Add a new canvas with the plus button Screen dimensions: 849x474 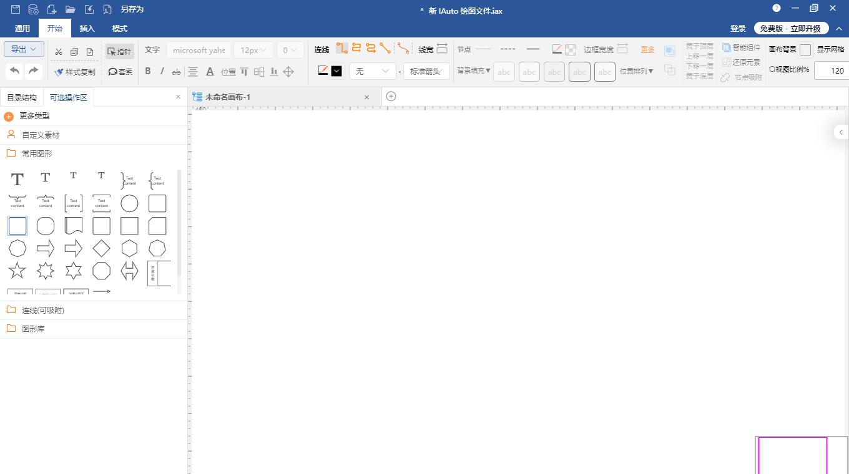coord(391,96)
